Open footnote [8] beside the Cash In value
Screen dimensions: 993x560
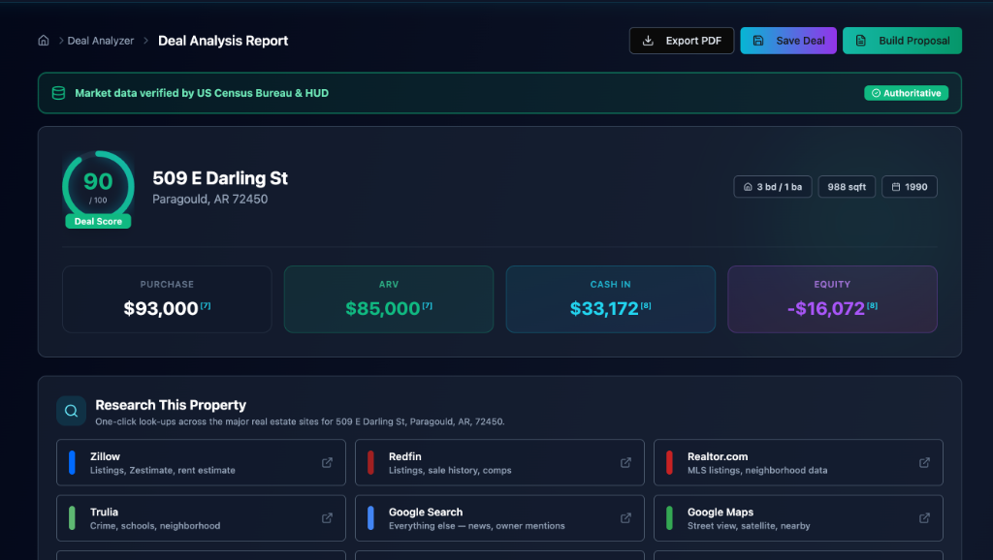[646, 305]
